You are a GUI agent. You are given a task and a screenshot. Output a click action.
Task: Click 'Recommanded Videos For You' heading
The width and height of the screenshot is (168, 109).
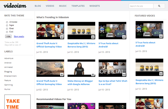click(54, 99)
